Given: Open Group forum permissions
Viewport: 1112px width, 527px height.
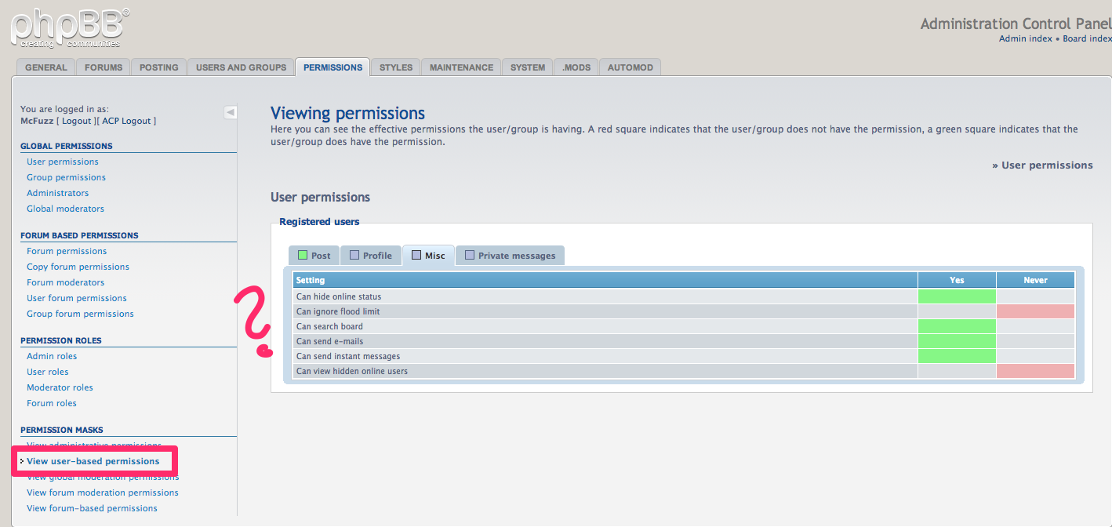Looking at the screenshot, I should (80, 314).
